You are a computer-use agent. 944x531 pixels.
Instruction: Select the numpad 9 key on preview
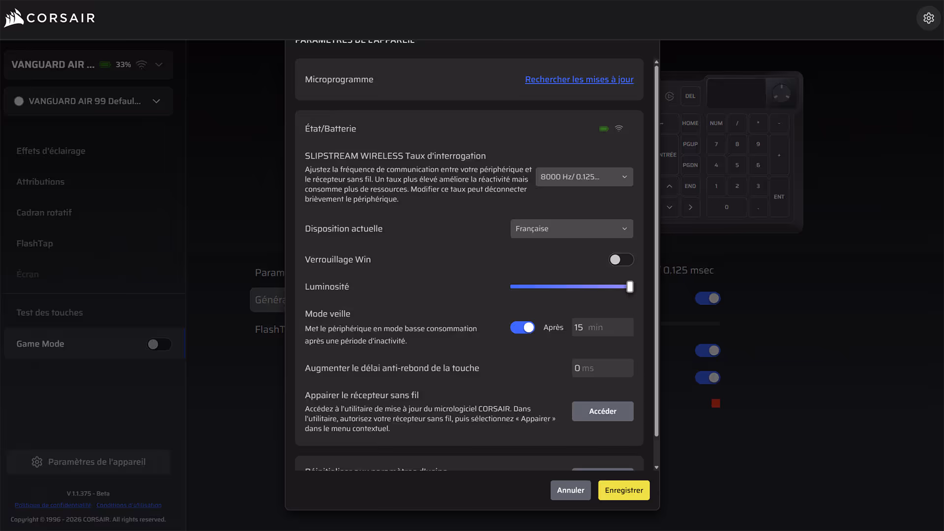click(x=758, y=144)
